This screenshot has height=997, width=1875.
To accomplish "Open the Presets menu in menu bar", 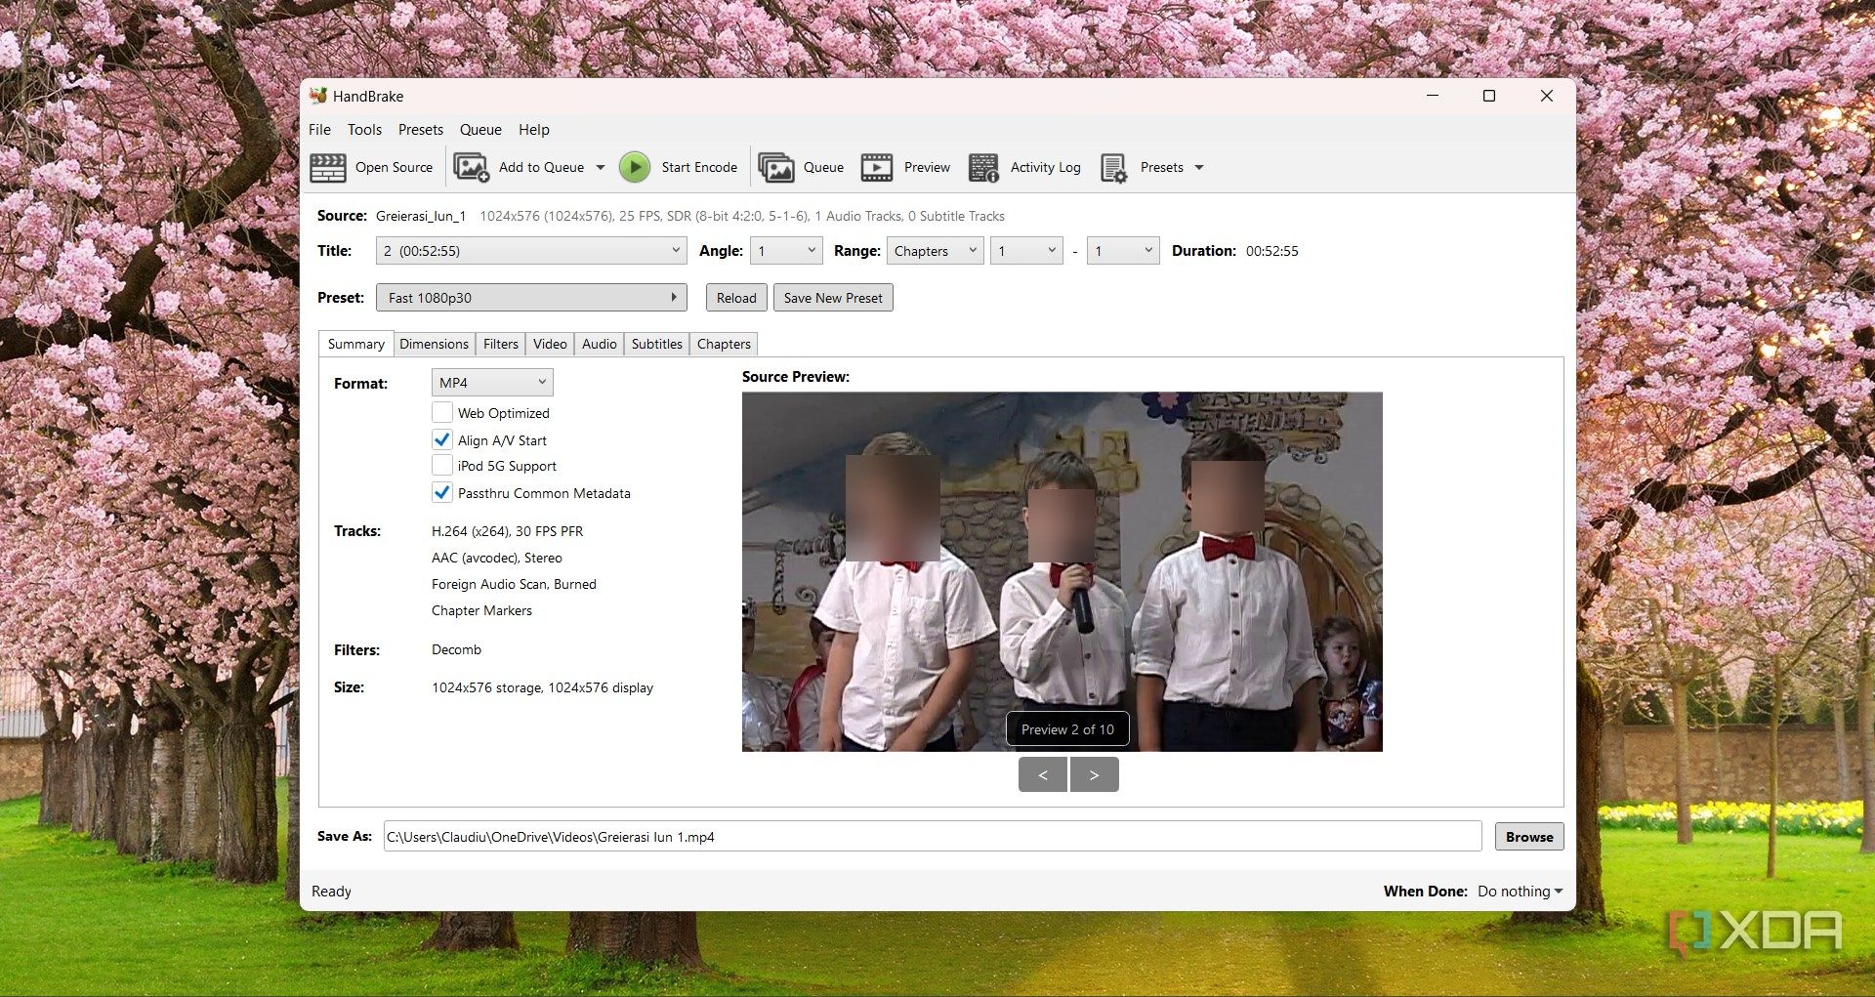I will [421, 129].
